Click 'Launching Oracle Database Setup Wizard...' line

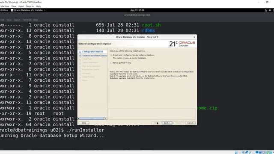[52, 136]
